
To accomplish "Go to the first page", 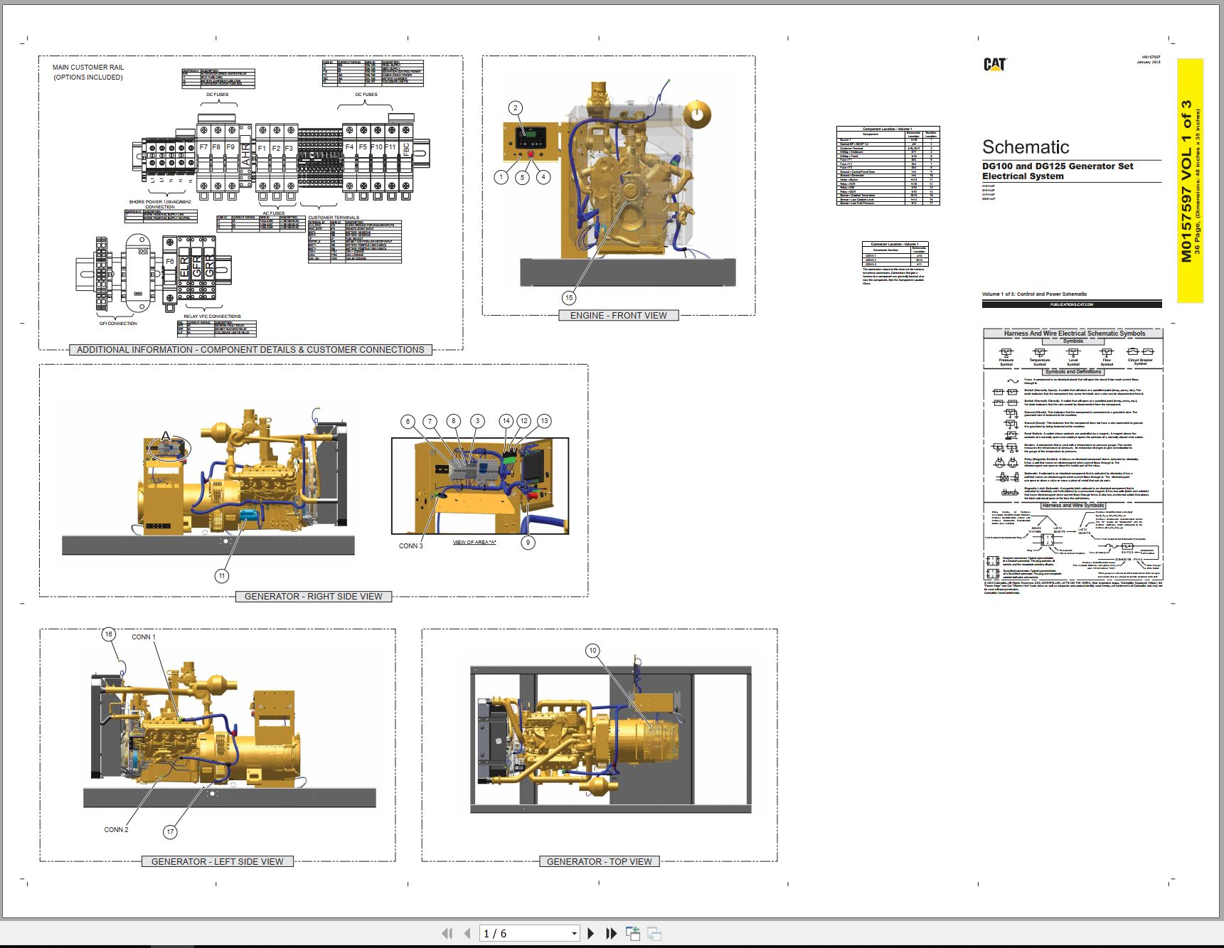I will pos(447,933).
